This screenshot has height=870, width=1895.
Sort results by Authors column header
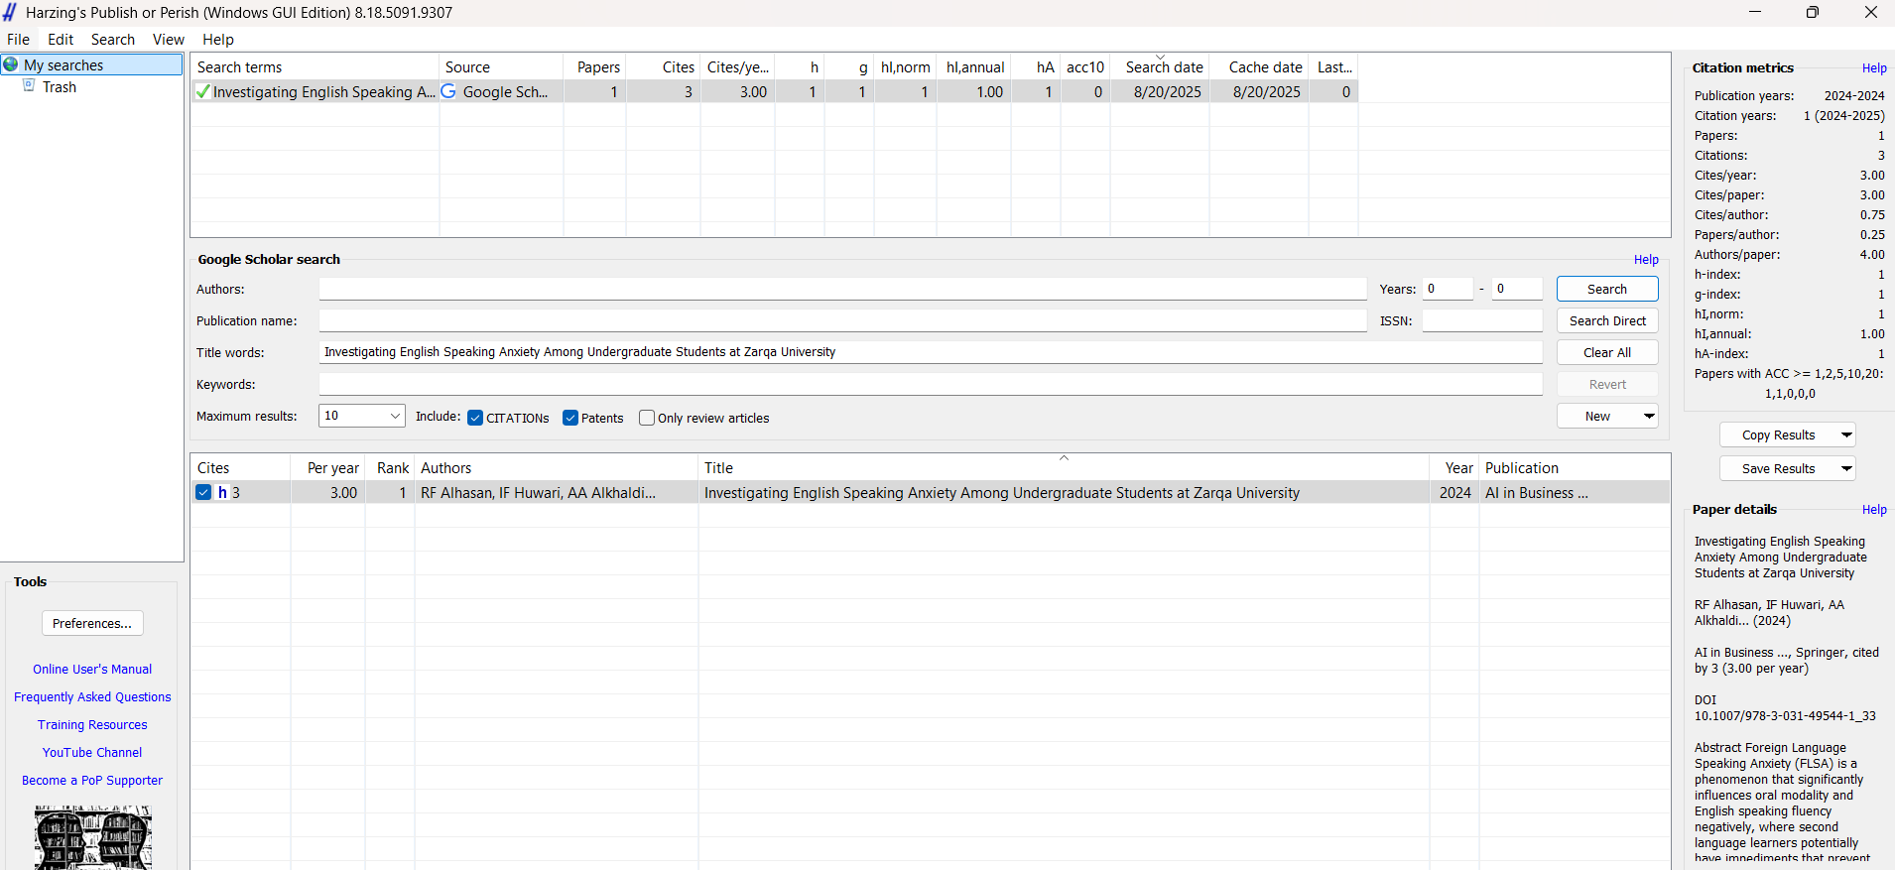pyautogui.click(x=556, y=468)
